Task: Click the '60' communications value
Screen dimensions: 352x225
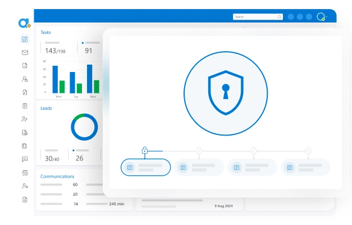Action: [x=75, y=184]
